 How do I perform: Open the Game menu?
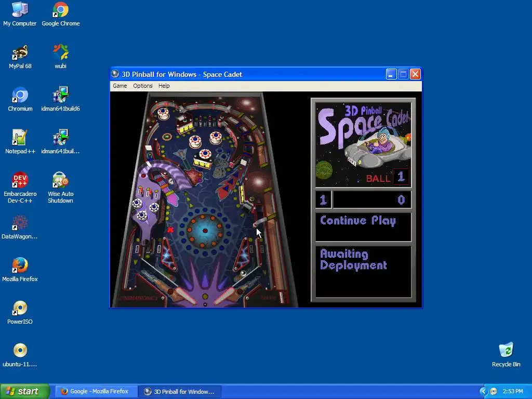120,86
